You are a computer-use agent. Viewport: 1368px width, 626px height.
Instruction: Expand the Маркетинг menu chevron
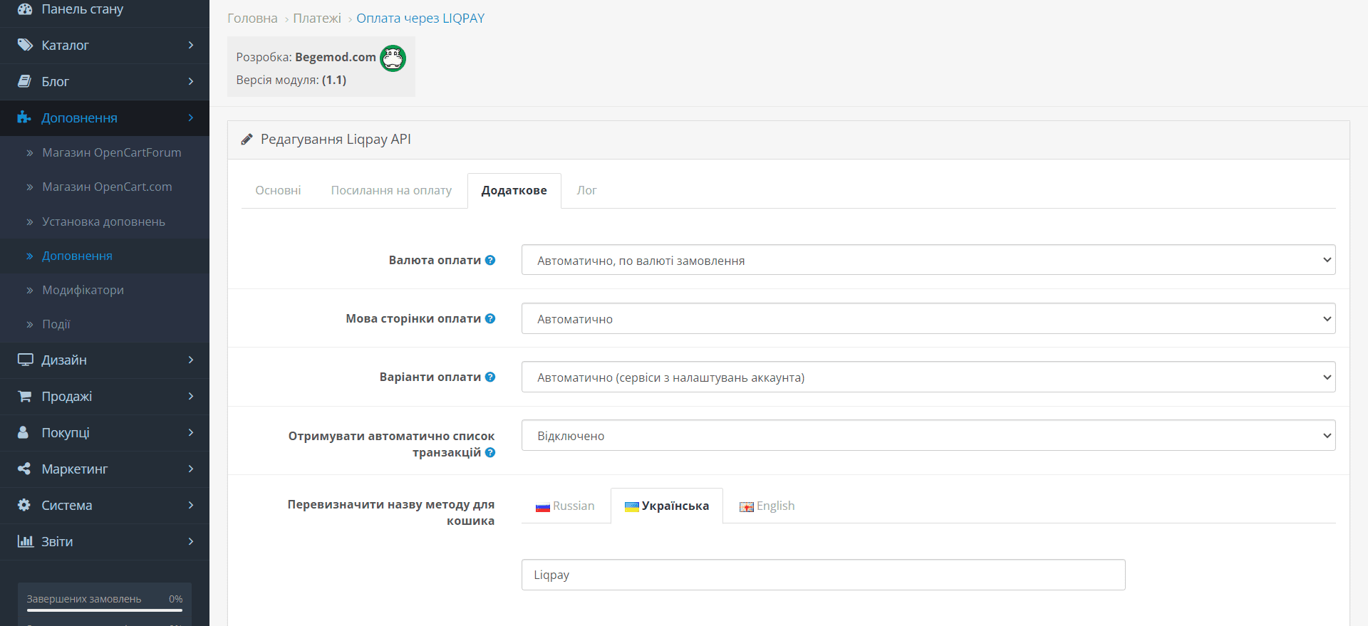click(x=191, y=469)
